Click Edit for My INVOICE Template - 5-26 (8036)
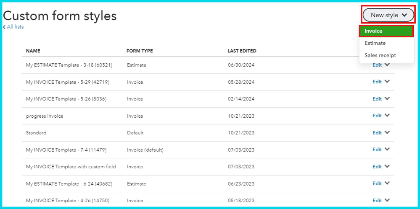 (x=377, y=99)
